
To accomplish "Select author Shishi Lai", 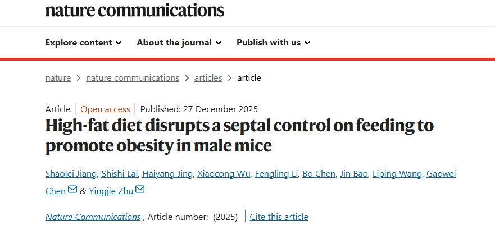I will click(118, 174).
